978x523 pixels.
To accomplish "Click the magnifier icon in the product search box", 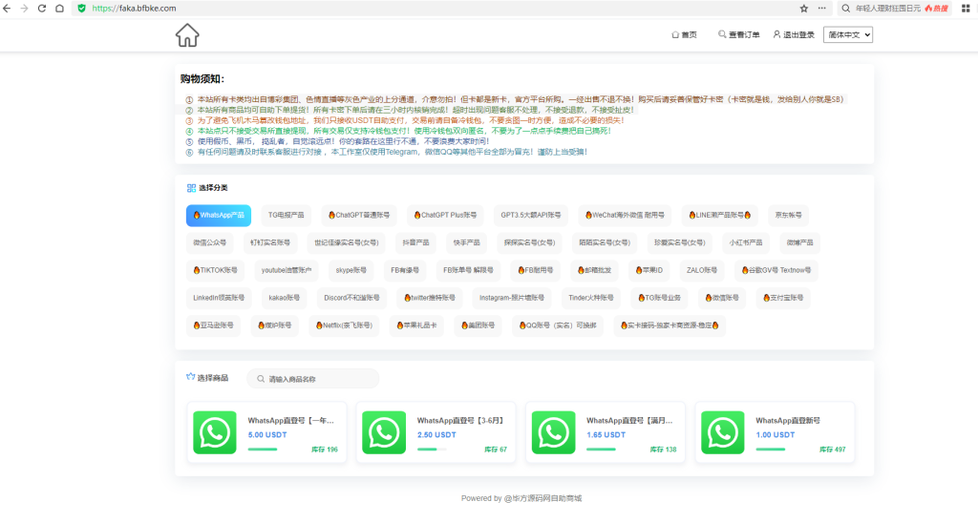I will click(x=262, y=378).
